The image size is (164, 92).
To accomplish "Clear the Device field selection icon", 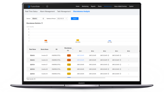I will (43, 19).
